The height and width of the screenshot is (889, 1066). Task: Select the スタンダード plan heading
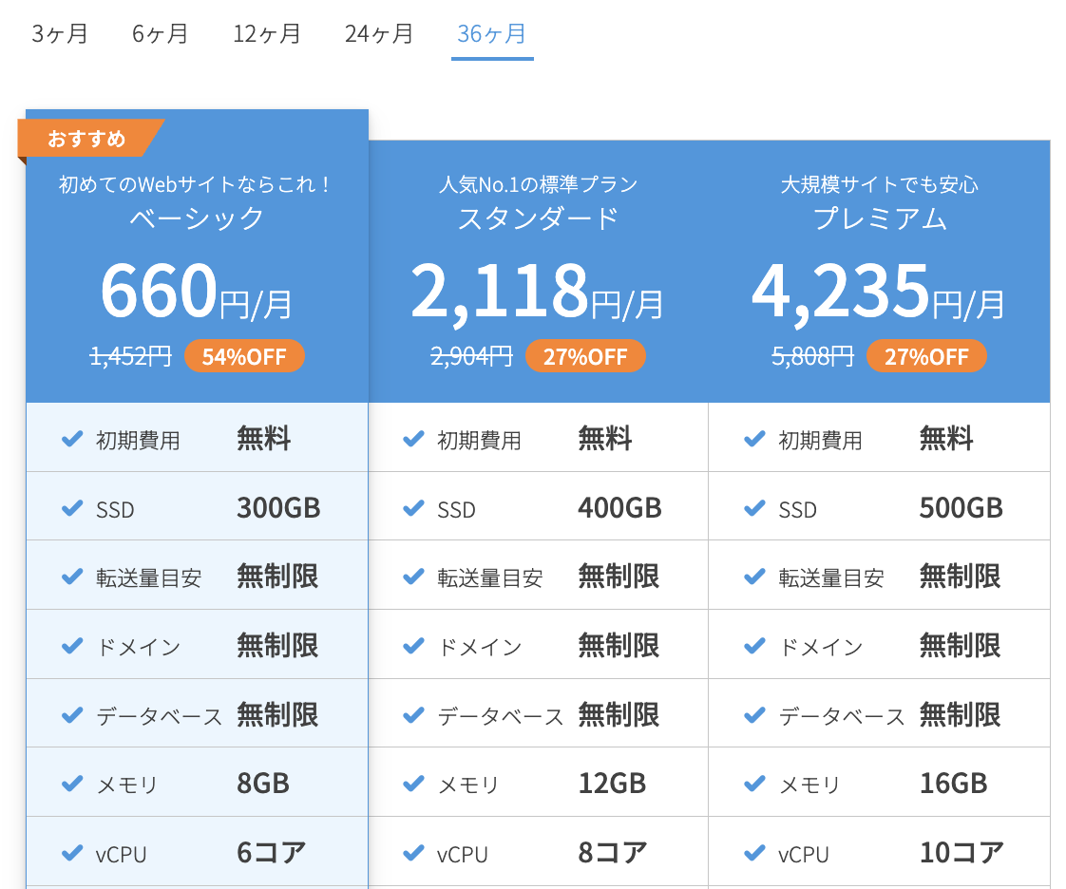click(x=538, y=218)
